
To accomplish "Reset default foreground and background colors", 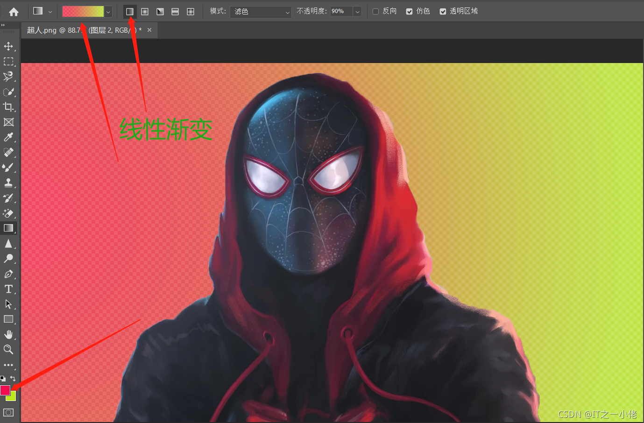I will pos(3,378).
